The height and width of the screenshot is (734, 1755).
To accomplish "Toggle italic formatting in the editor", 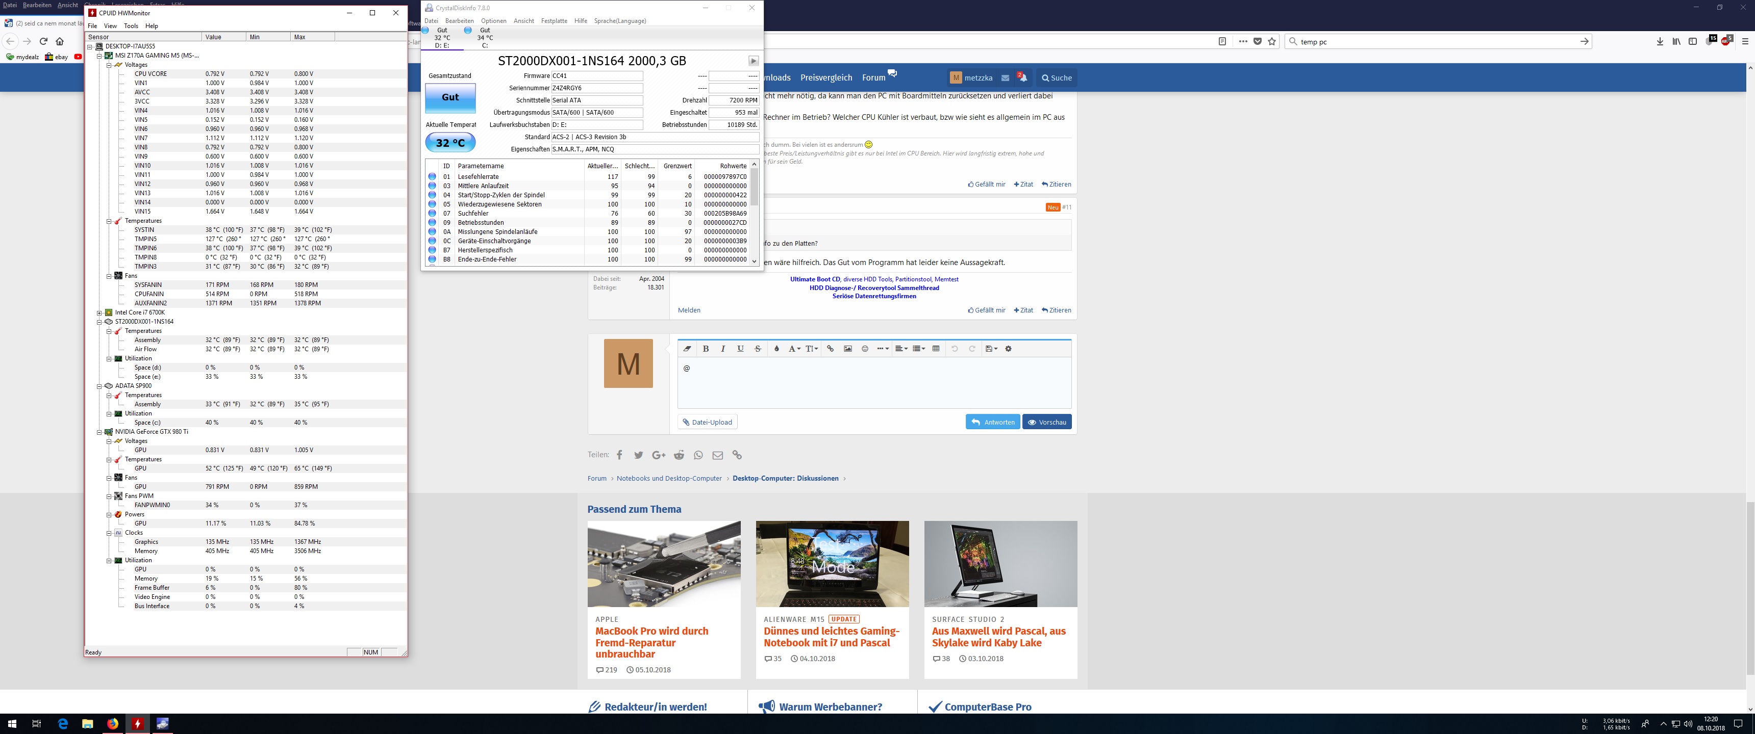I will point(723,349).
